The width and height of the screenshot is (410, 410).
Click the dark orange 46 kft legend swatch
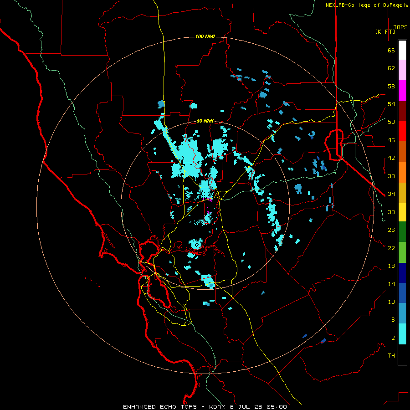point(402,151)
